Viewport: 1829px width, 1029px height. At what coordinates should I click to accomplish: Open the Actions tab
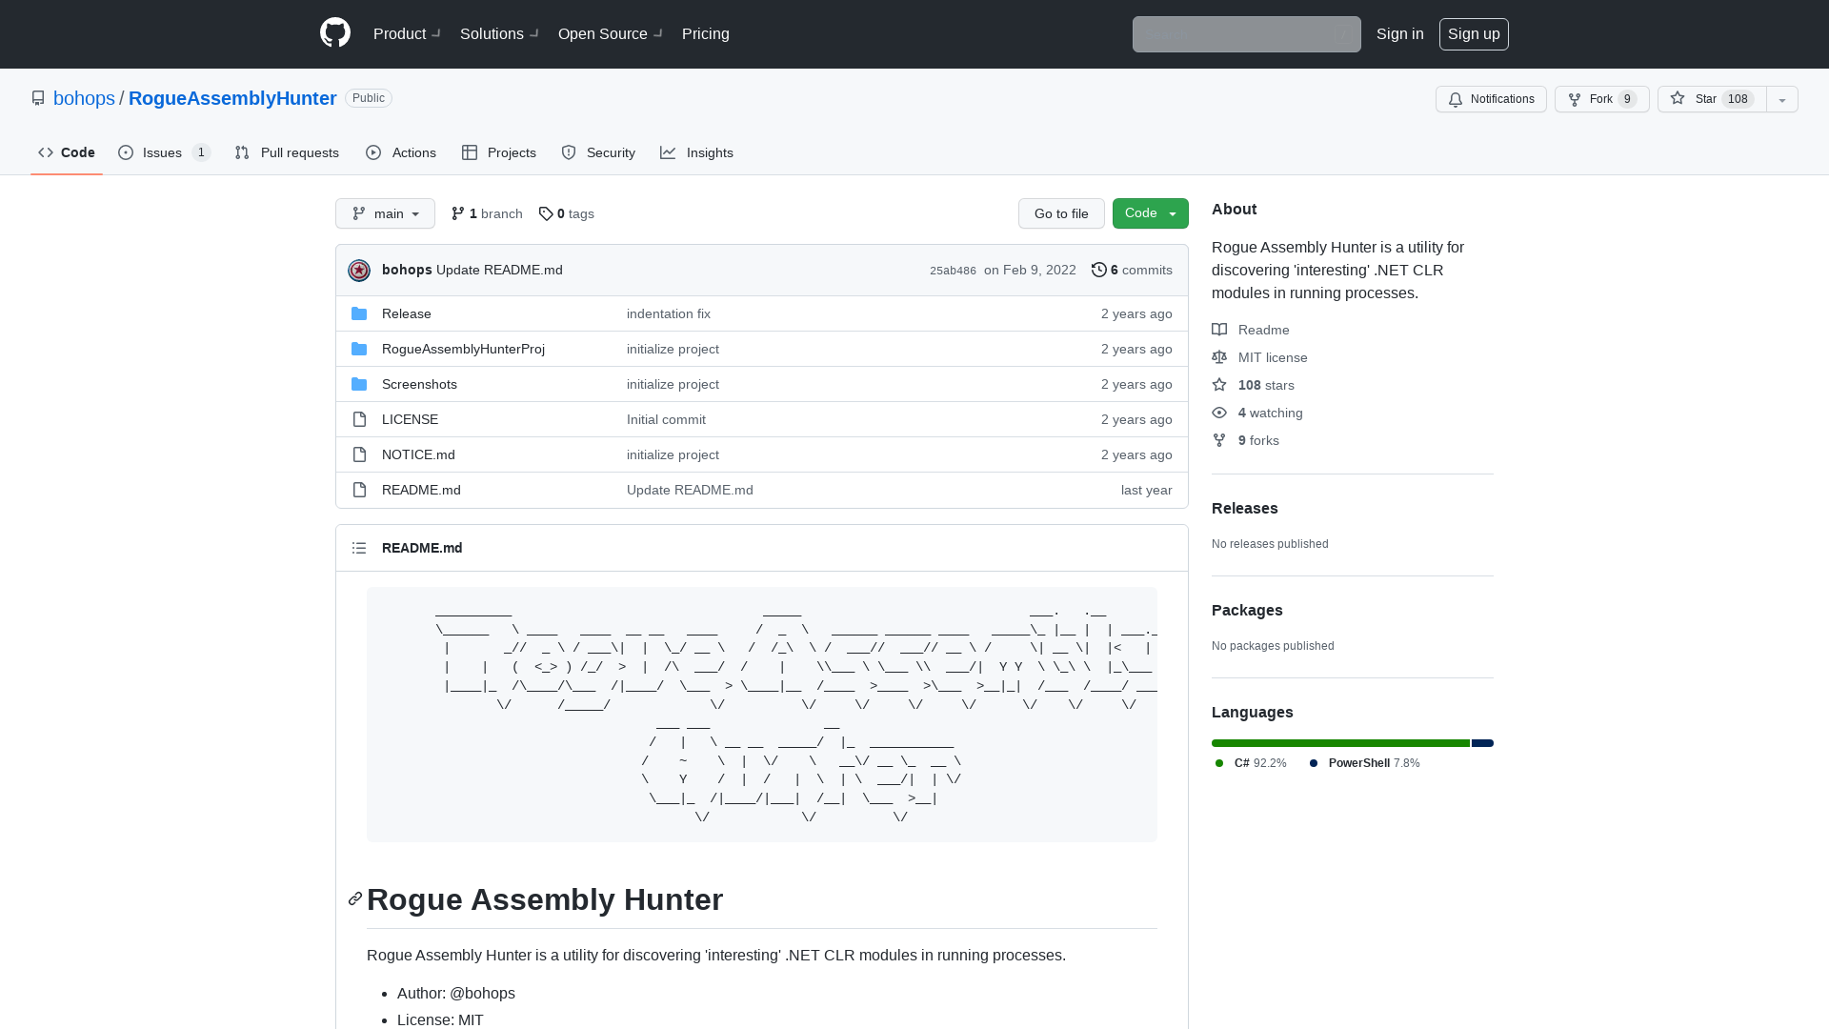[401, 152]
